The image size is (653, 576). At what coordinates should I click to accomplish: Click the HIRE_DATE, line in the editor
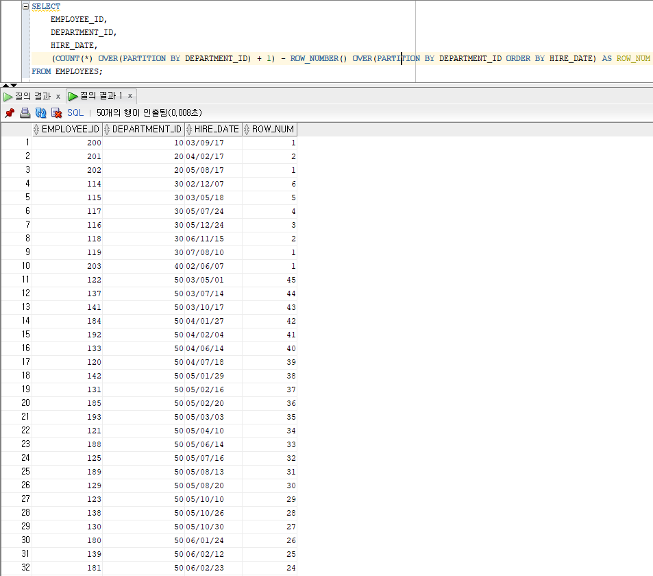pos(74,45)
